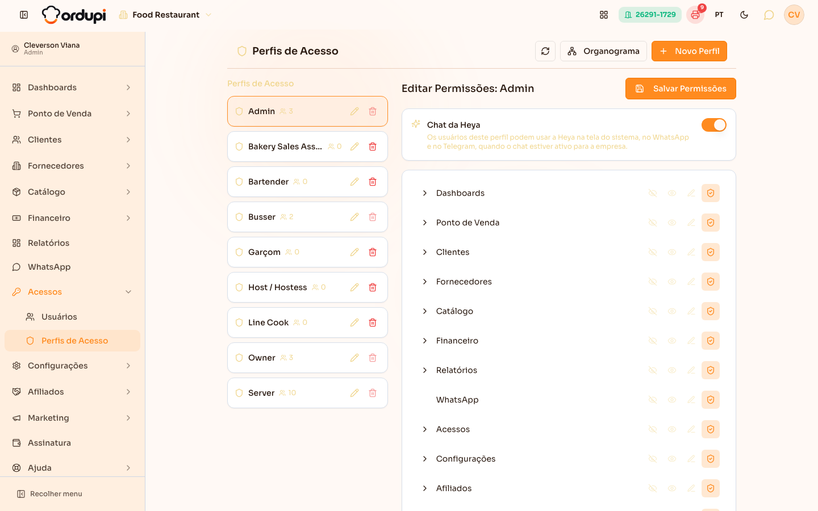
Task: Delete the Line Cook profile
Action: click(x=373, y=322)
